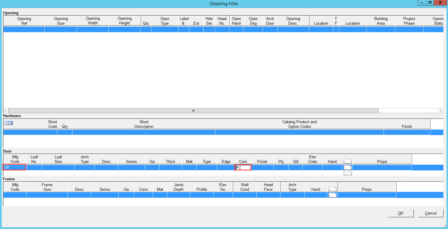Click the OK button
This screenshot has height=229, width=448.
tap(401, 213)
